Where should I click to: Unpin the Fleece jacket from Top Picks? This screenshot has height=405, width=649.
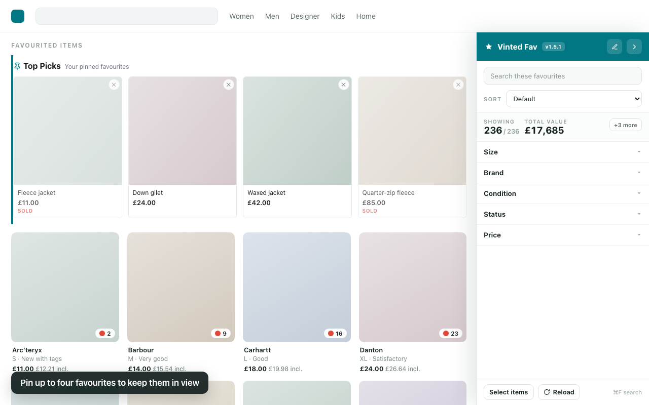click(x=114, y=85)
